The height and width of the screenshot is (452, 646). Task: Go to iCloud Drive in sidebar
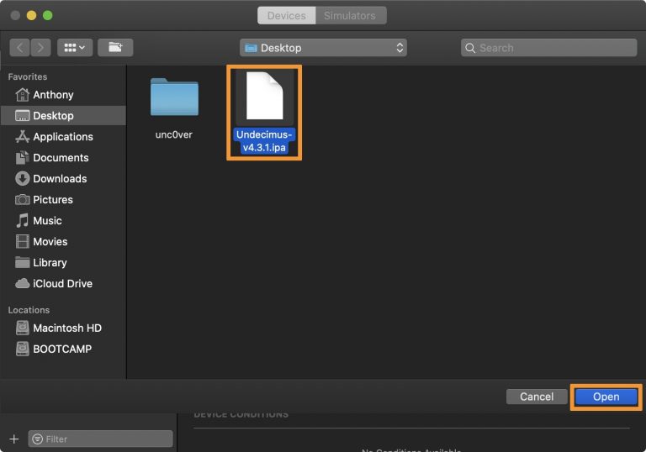(x=63, y=284)
